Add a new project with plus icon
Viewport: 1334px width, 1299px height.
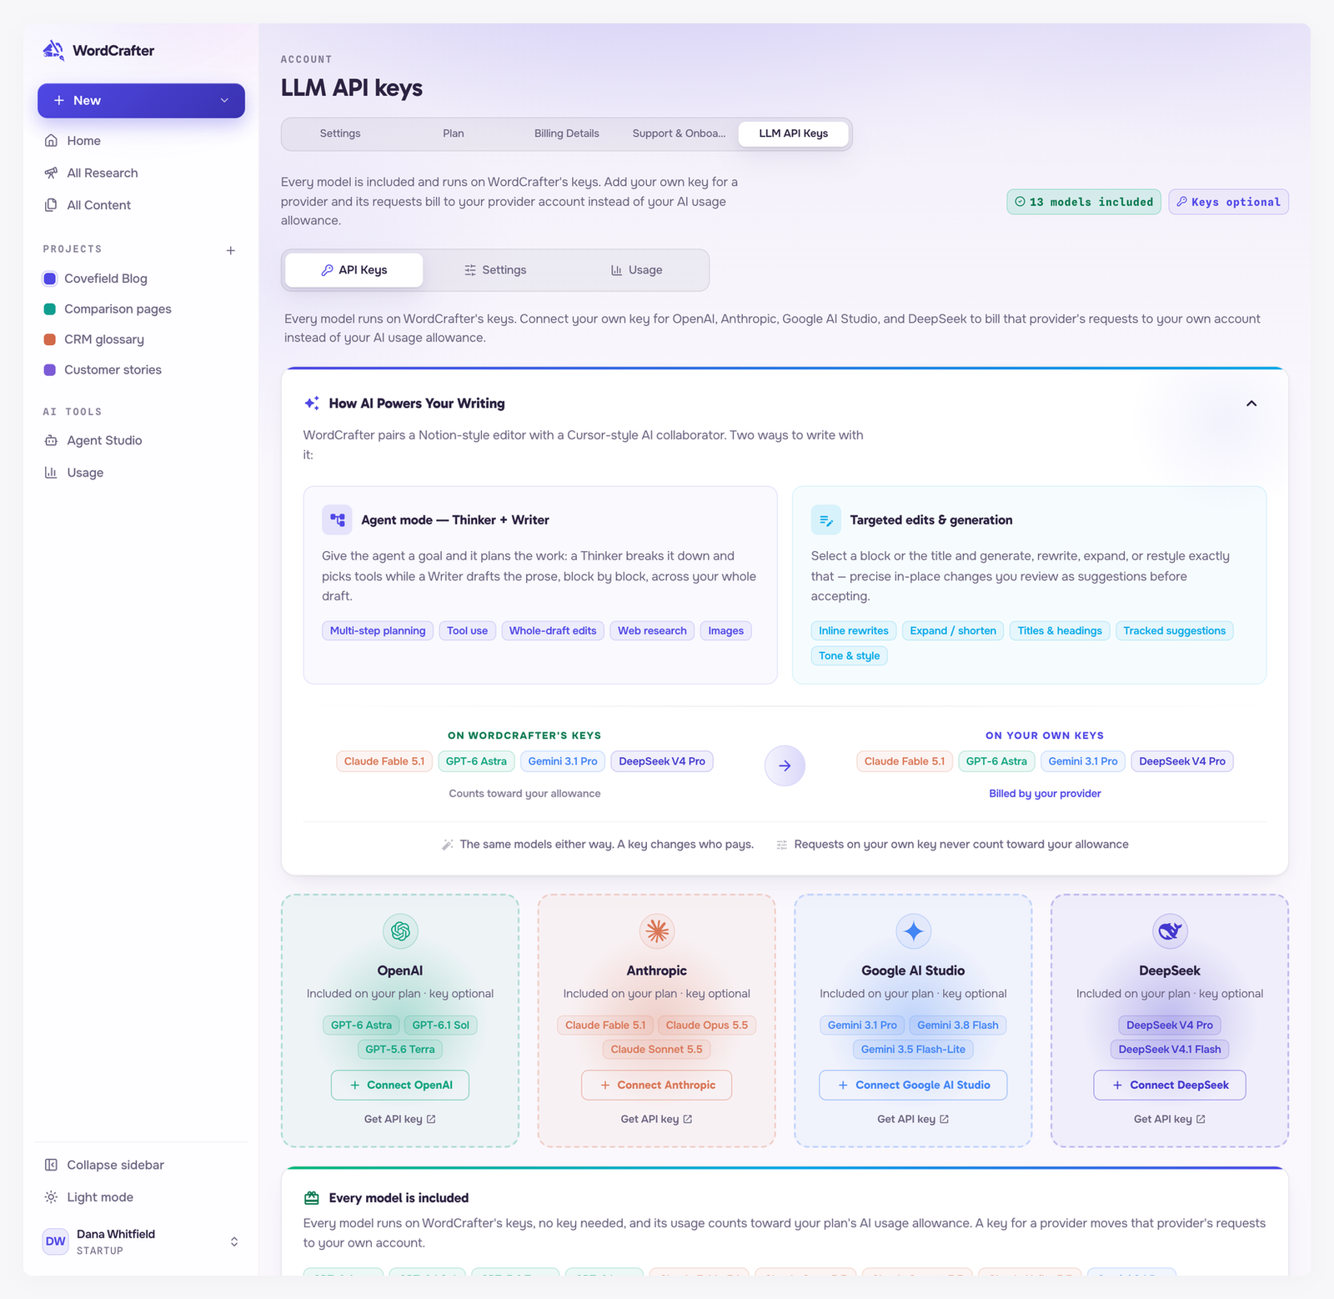231,250
